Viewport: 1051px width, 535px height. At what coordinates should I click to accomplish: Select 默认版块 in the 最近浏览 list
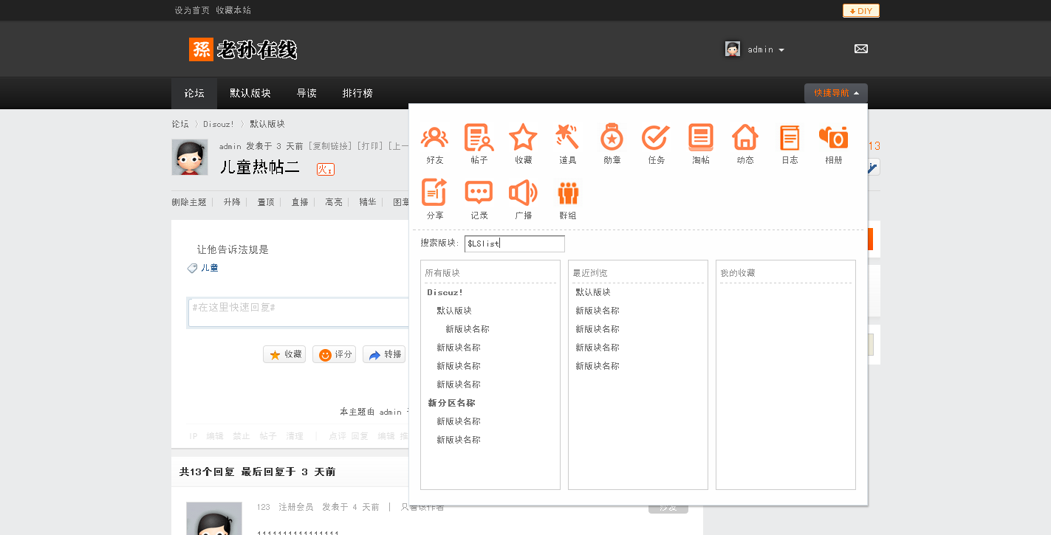pyautogui.click(x=593, y=292)
